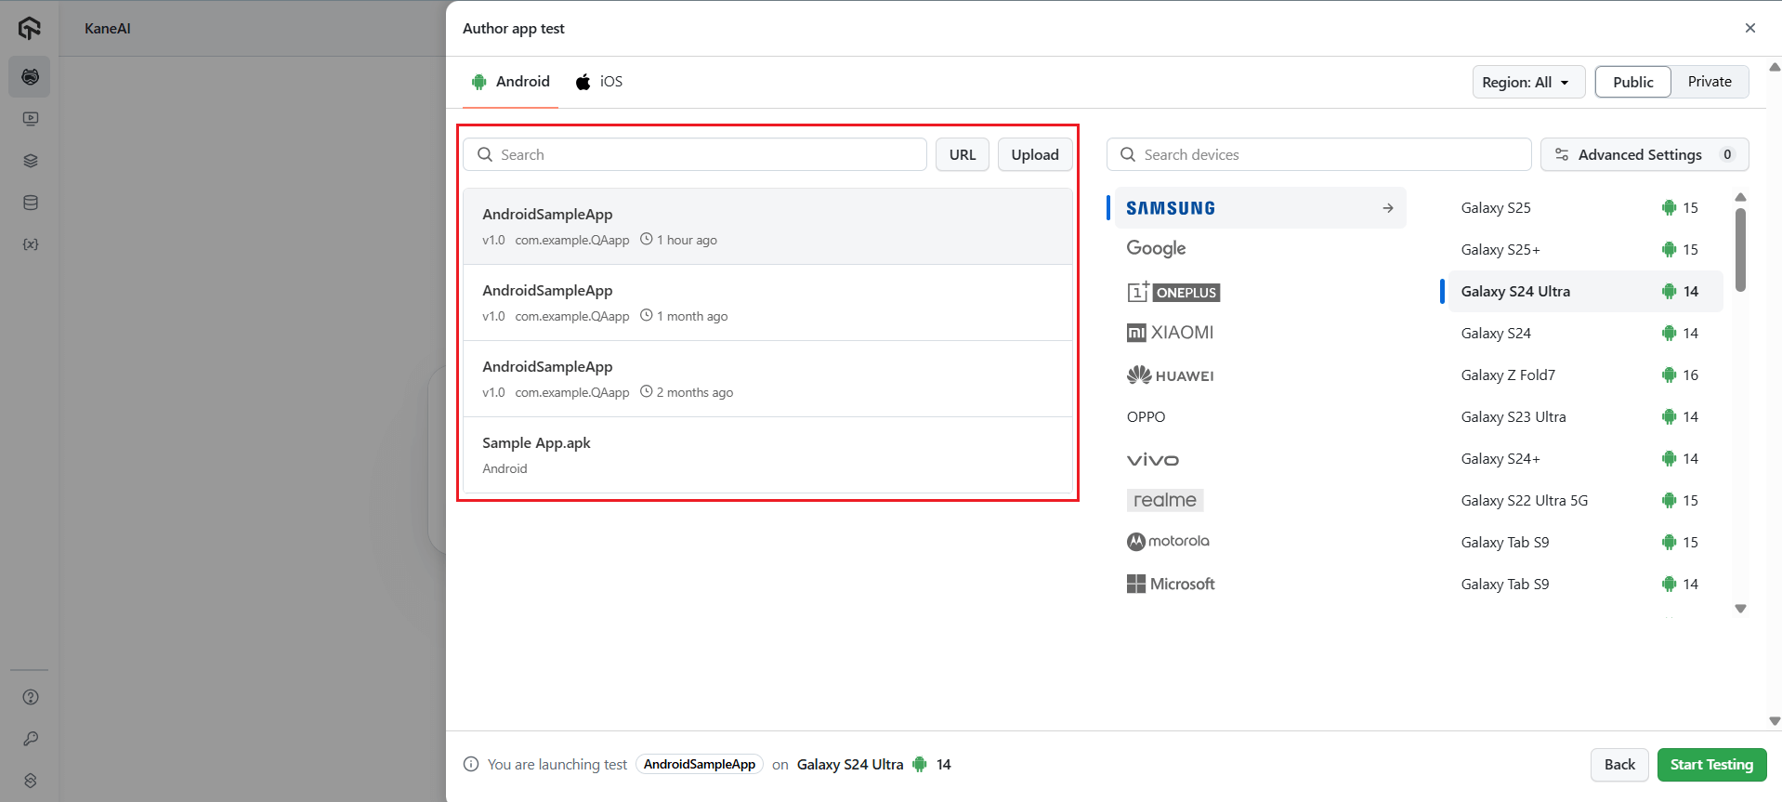Switch to the iOS tab

(x=599, y=82)
